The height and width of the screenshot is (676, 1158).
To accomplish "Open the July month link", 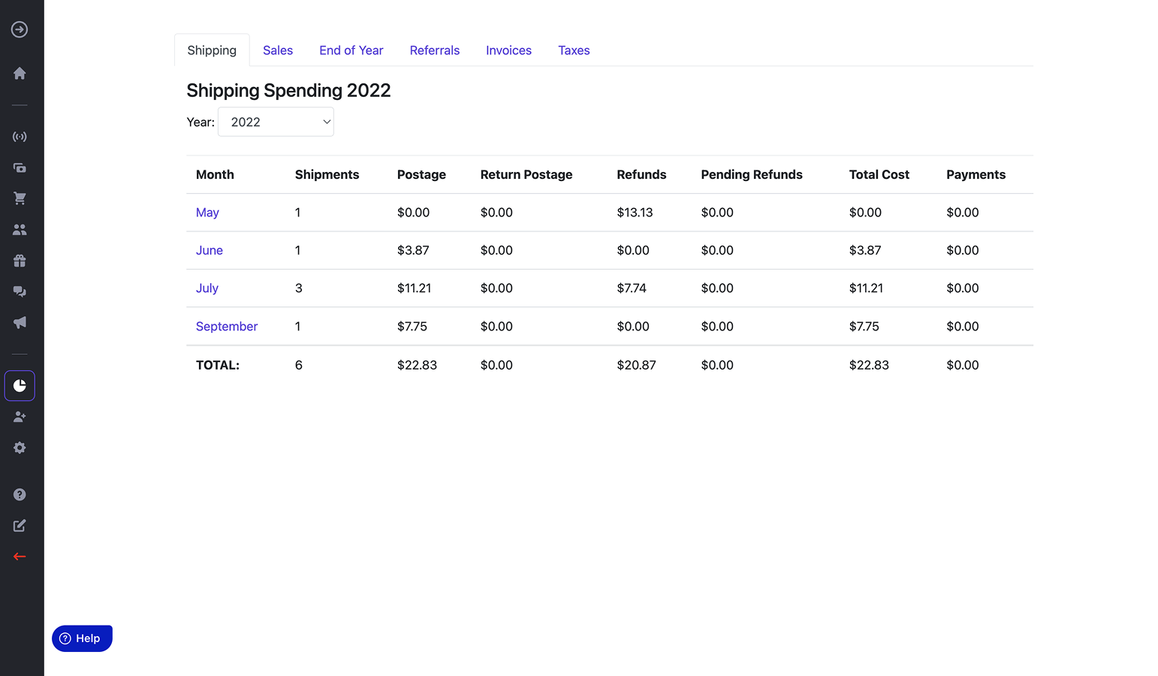I will (x=207, y=288).
